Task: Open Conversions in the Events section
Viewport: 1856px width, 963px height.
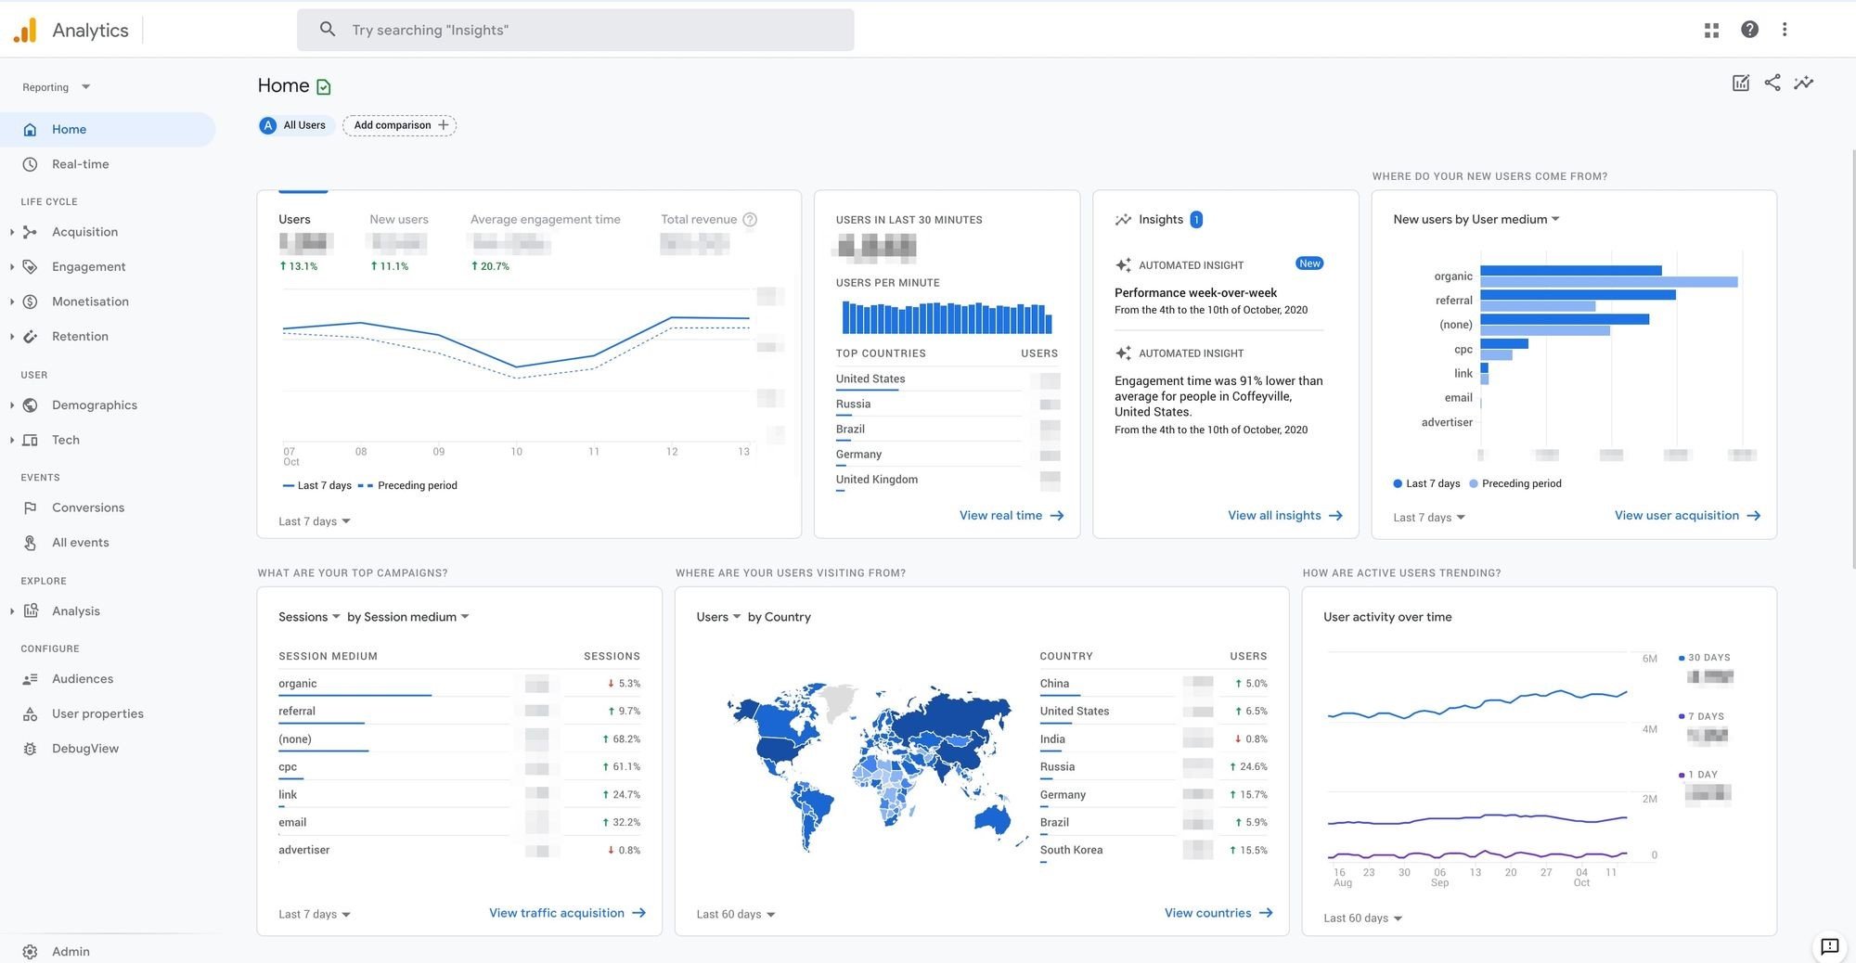Action: click(87, 507)
